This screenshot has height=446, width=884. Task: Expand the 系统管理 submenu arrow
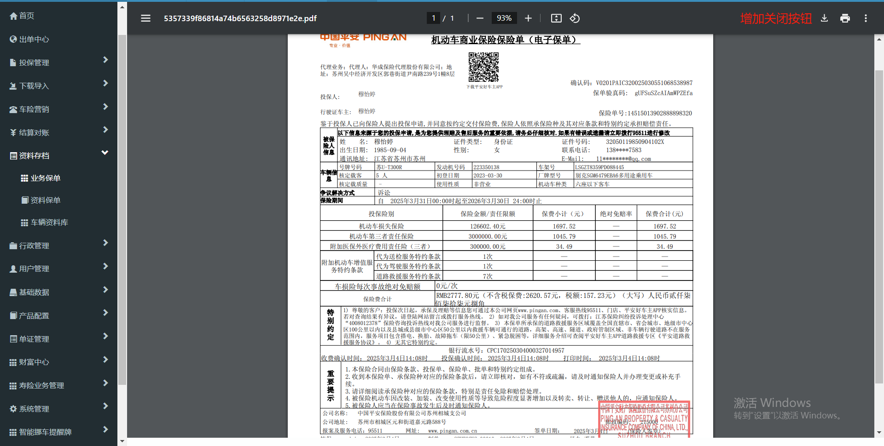[x=105, y=406]
